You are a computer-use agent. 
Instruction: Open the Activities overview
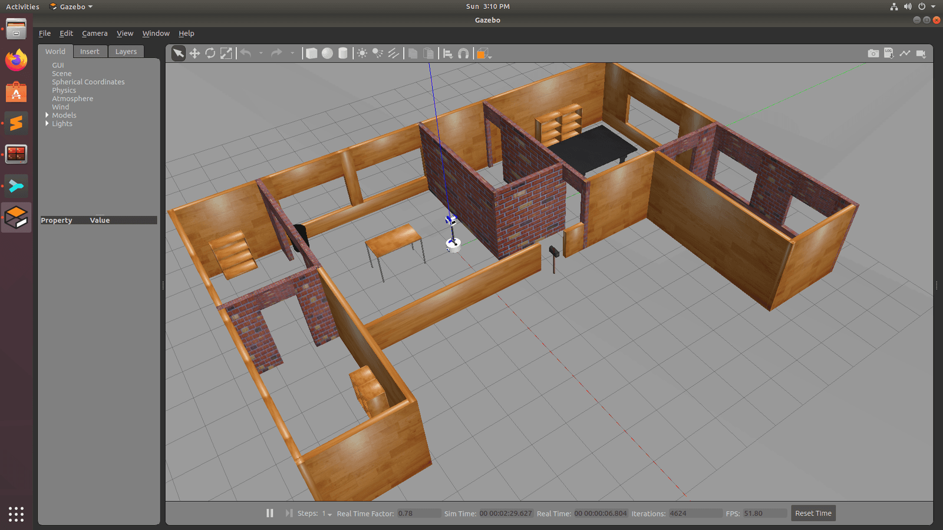click(x=22, y=6)
